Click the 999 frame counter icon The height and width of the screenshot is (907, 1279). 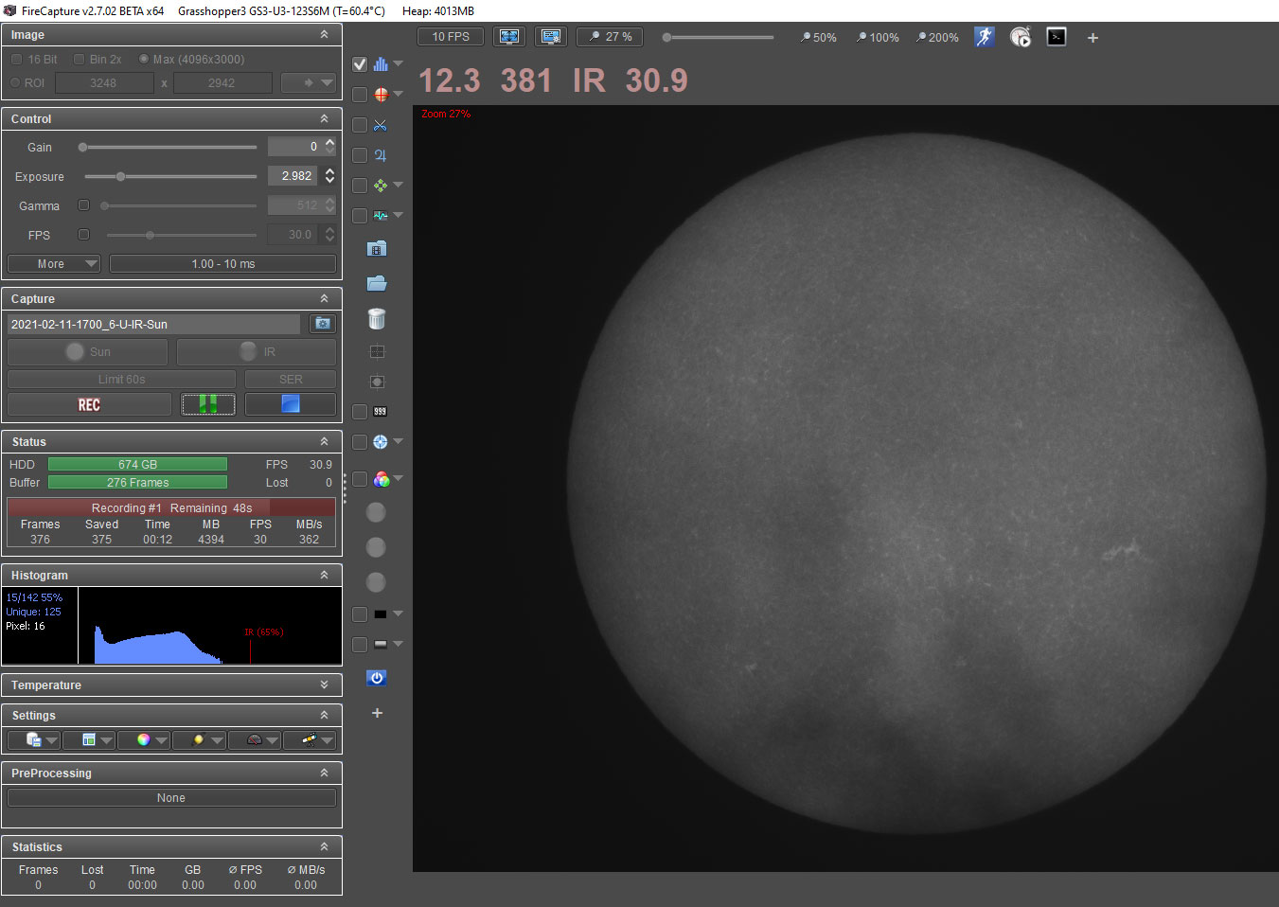tap(380, 412)
